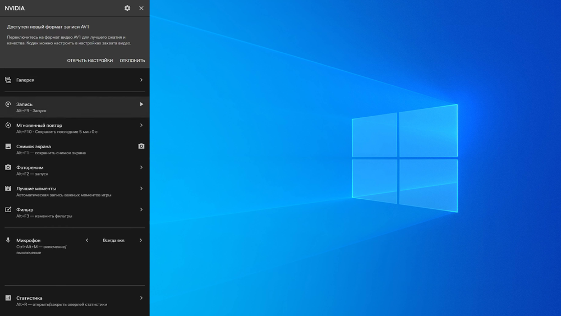
Task: Click the NVIDIA panel title
Action: (15, 8)
